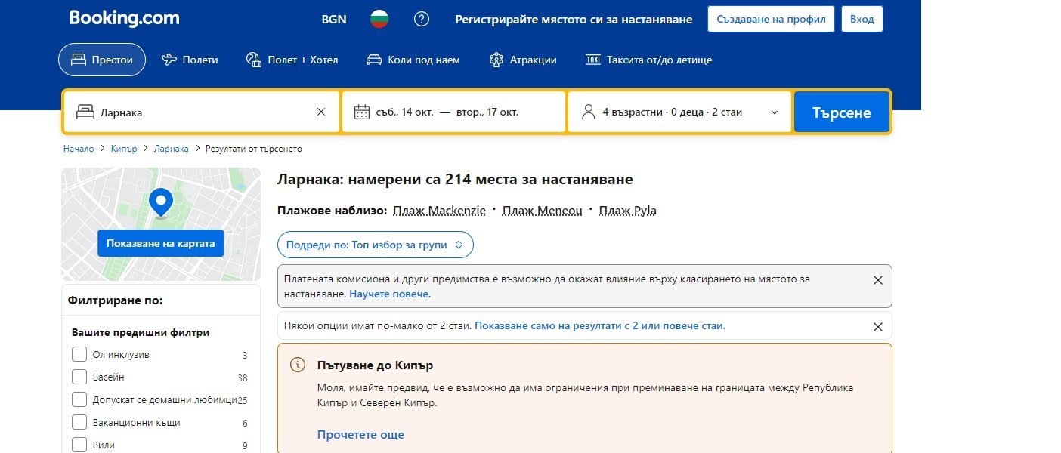
Task: Switch to the Полети tab
Action: coord(190,60)
